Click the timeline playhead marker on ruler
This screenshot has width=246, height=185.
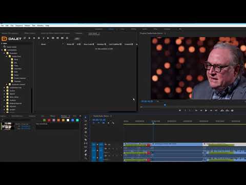pos(153,123)
